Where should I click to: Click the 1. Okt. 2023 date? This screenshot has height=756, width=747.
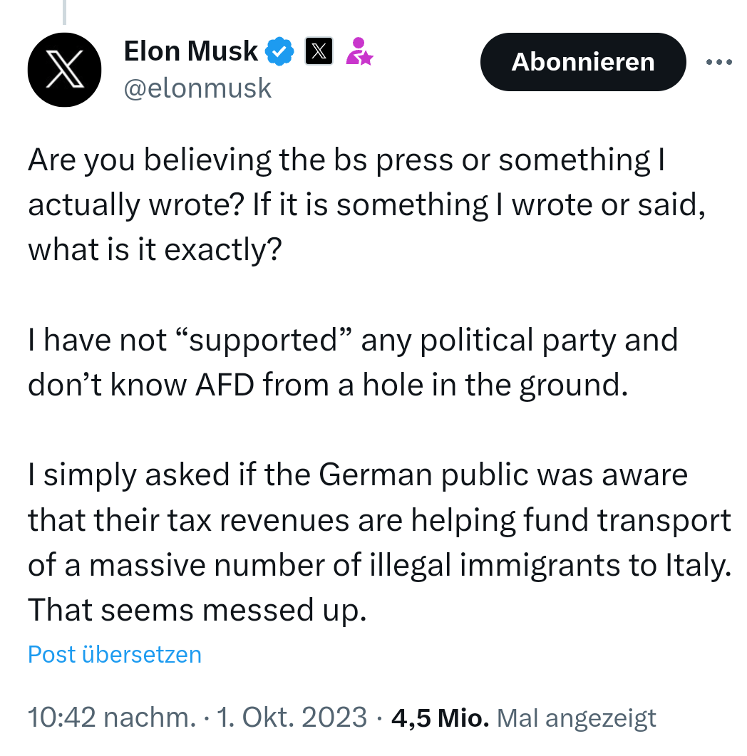point(291,718)
